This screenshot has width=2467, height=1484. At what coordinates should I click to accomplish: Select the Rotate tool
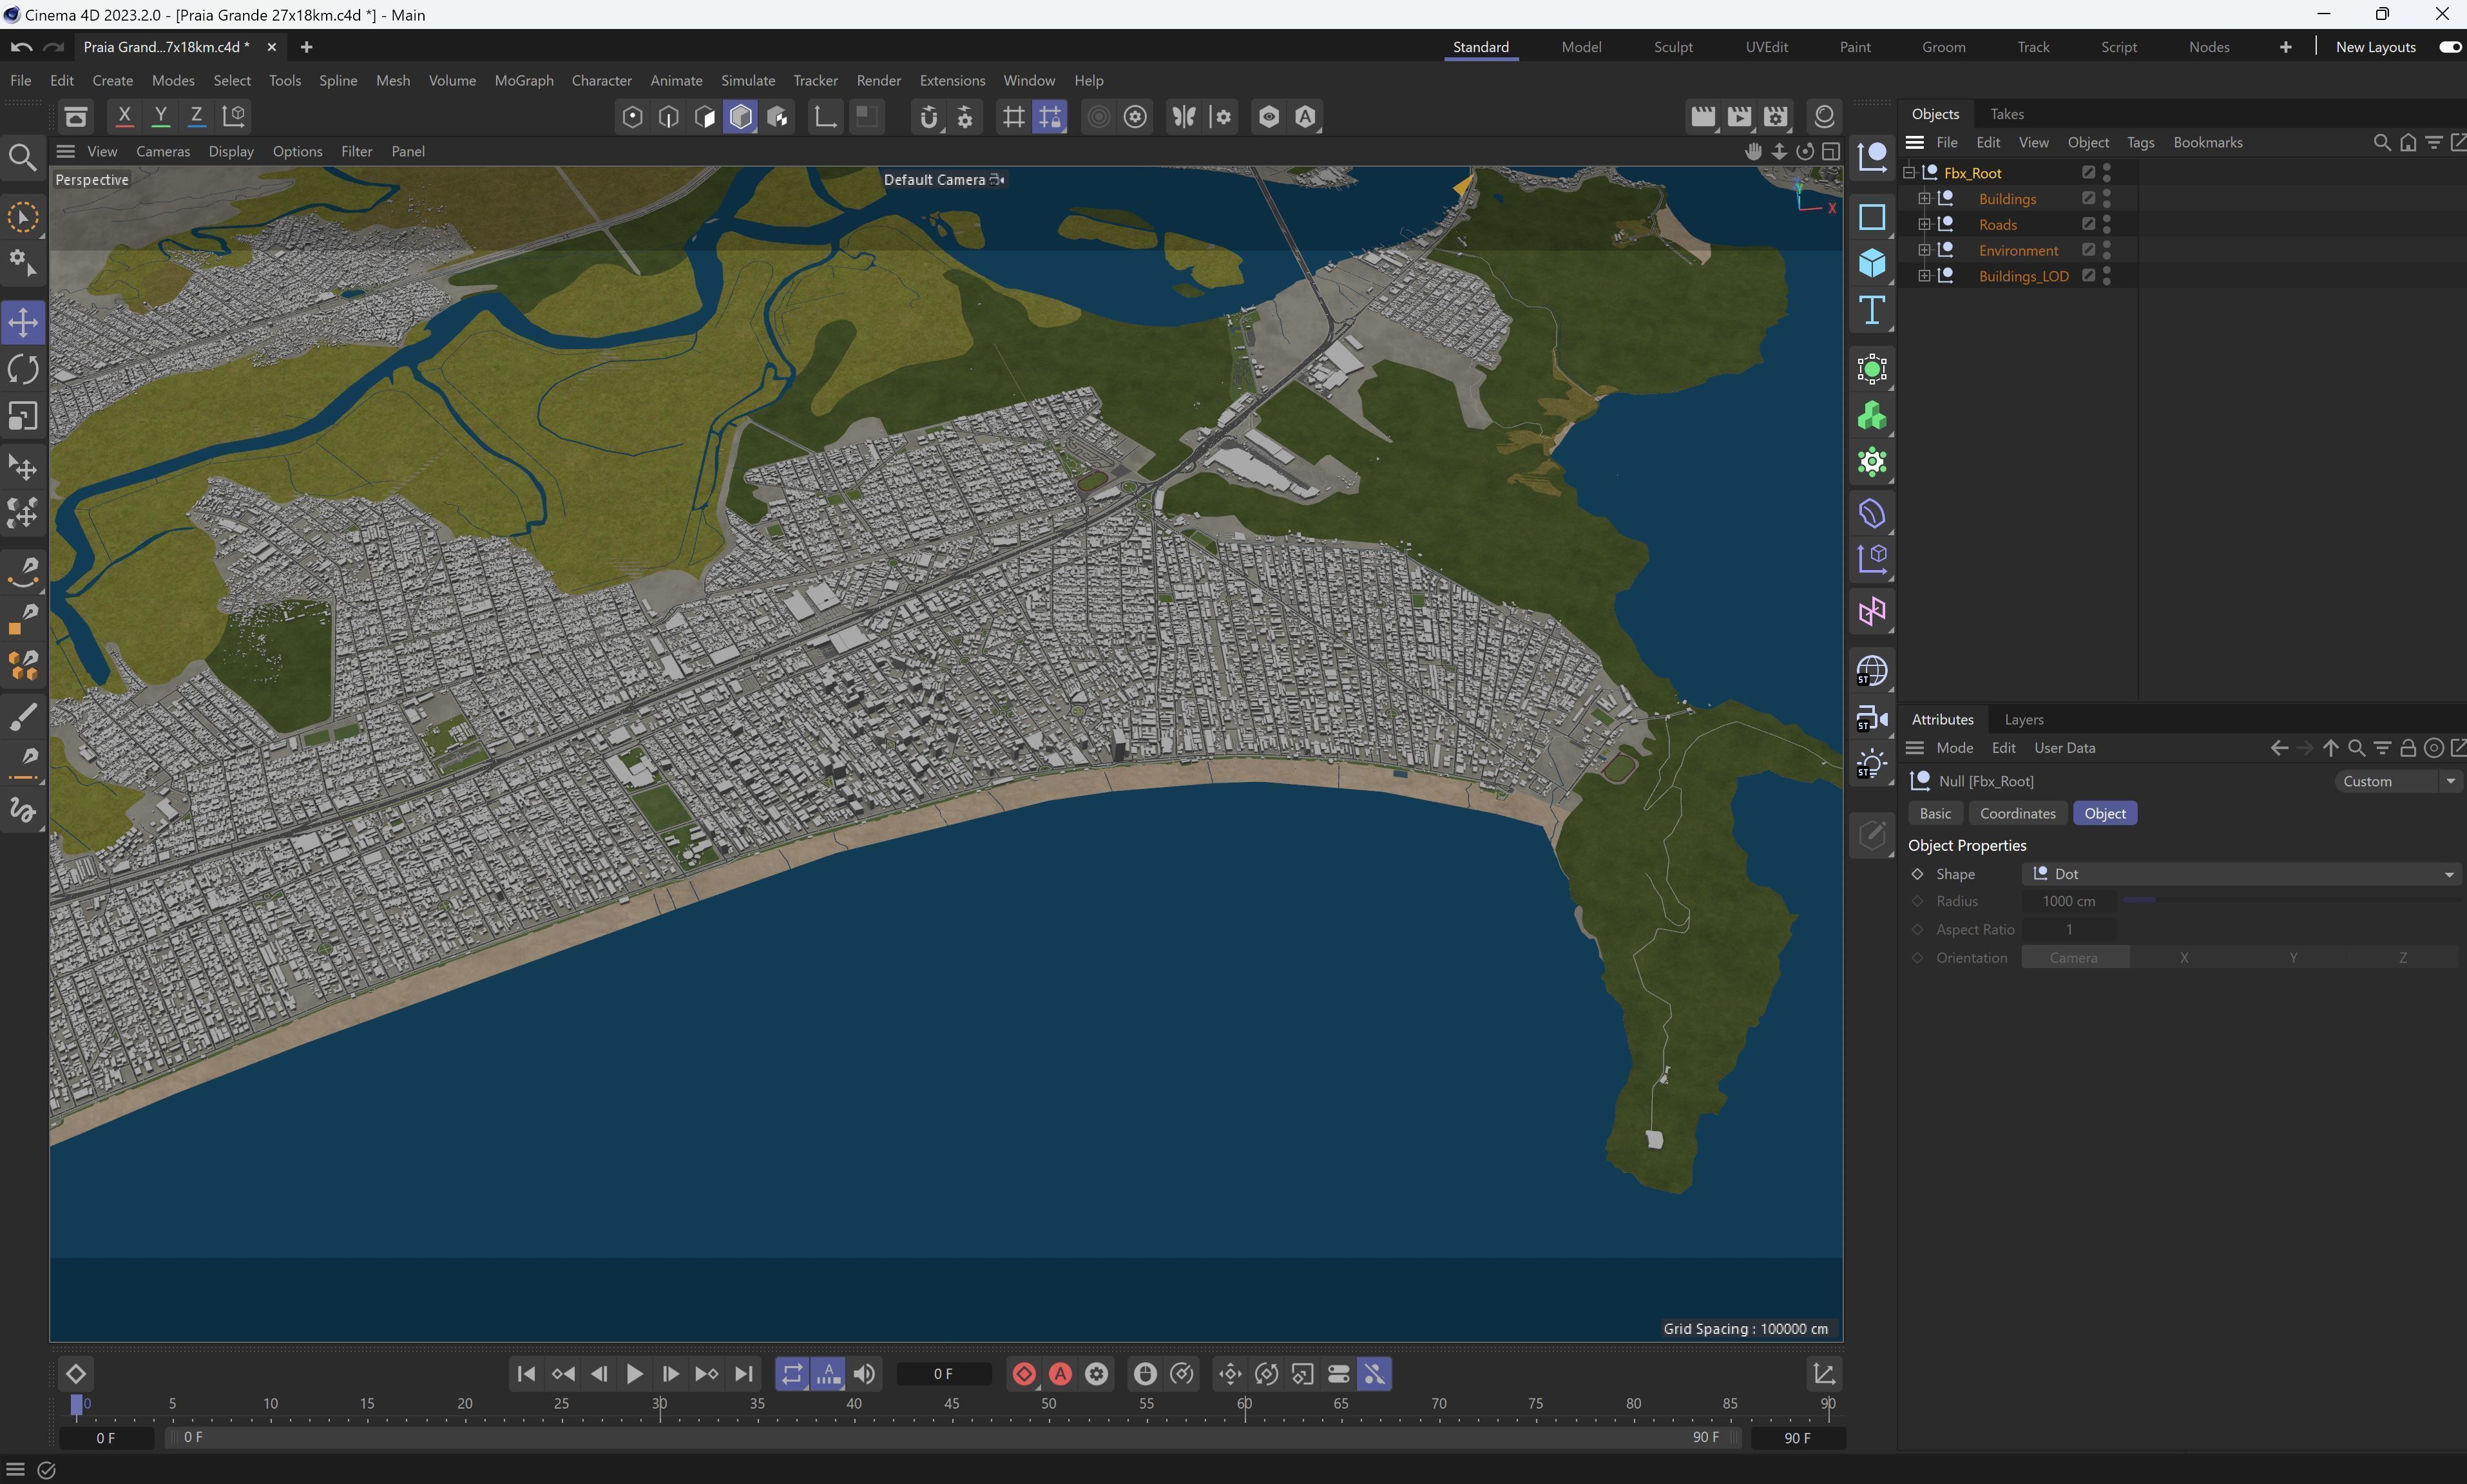[x=23, y=369]
